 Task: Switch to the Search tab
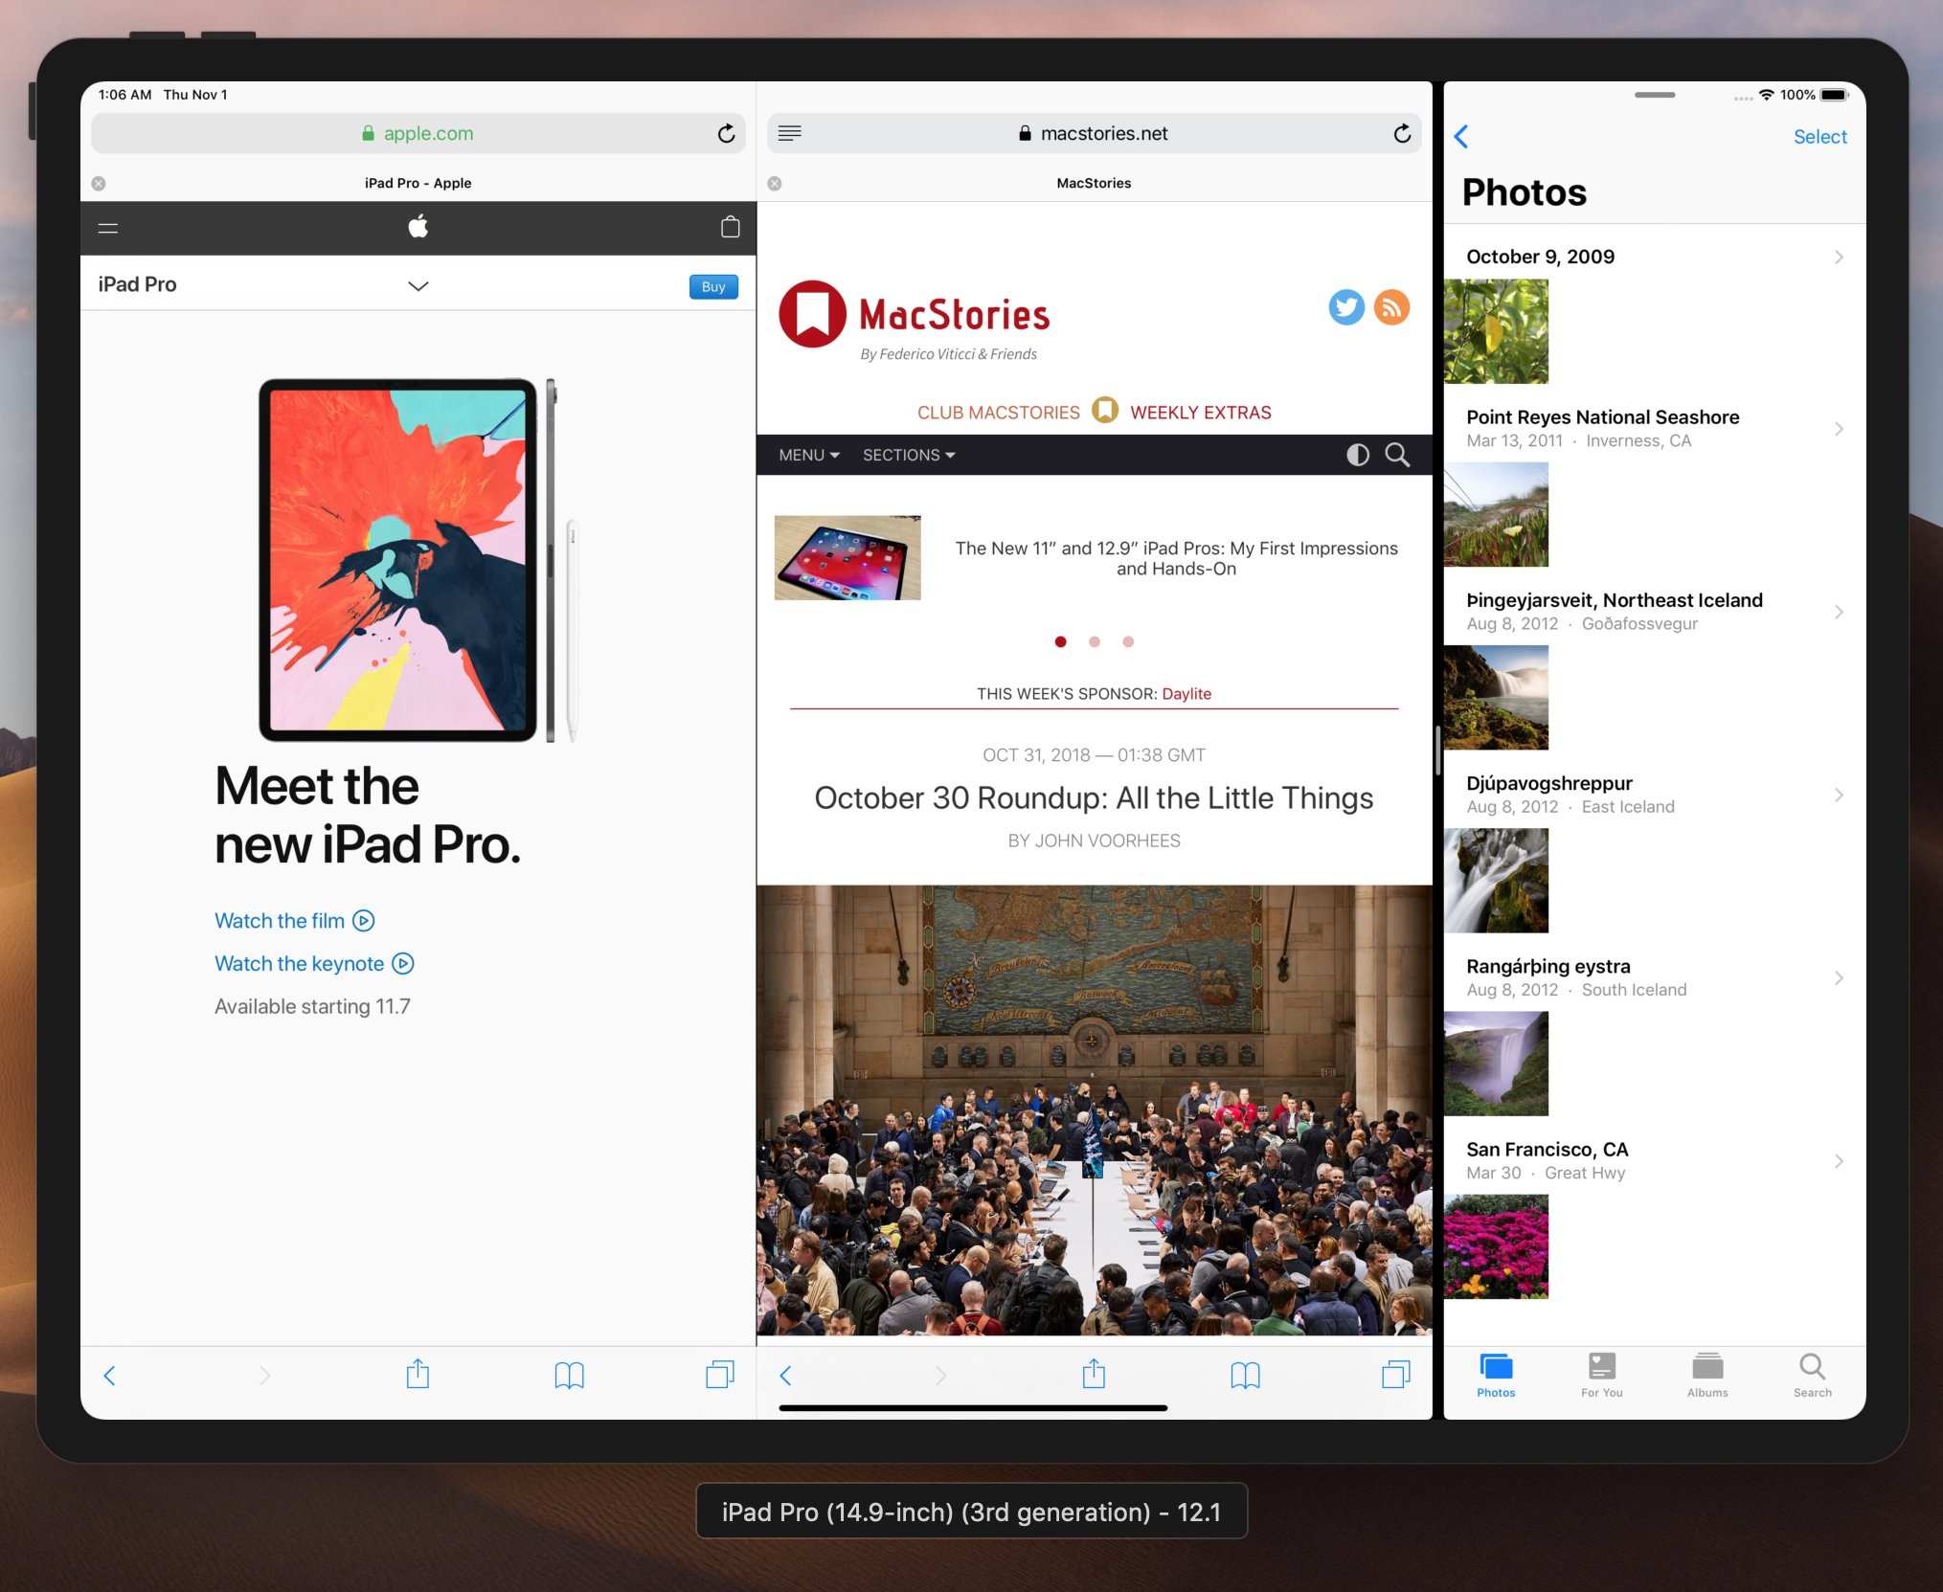[x=1812, y=1375]
